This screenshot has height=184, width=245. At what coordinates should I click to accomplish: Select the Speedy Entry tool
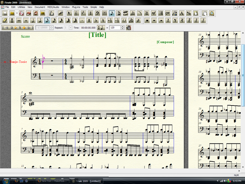pos(119,13)
